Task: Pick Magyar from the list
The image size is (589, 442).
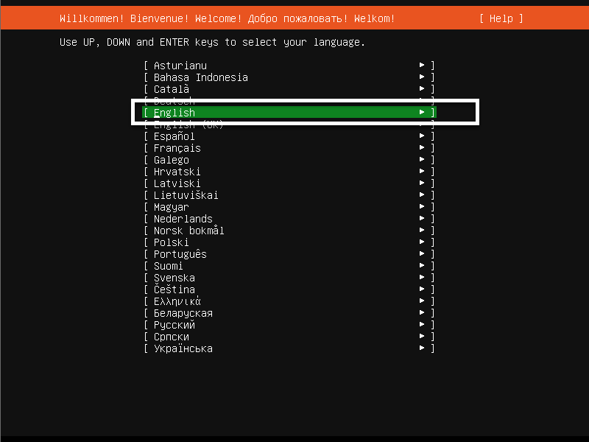Action: (x=289, y=207)
